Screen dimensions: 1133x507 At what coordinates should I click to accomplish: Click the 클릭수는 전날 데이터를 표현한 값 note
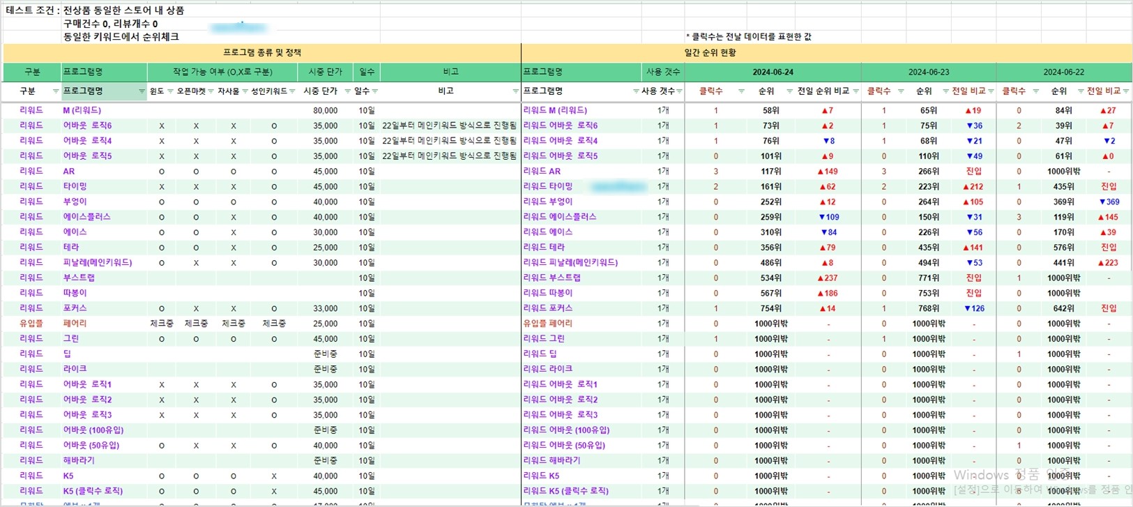pyautogui.click(x=749, y=37)
